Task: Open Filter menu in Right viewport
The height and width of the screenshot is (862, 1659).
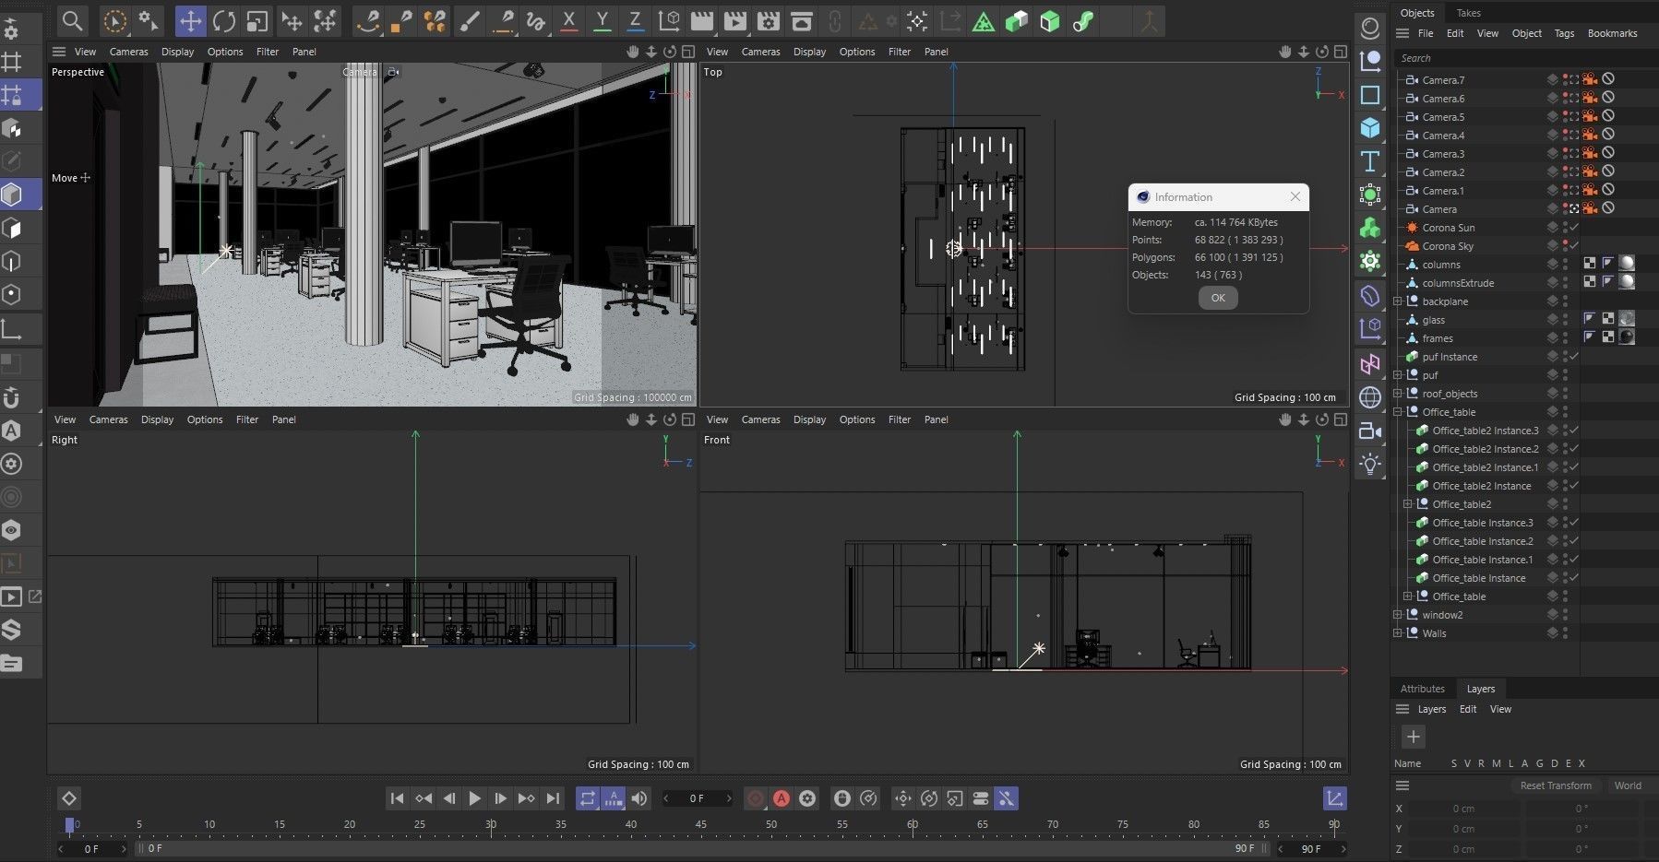Action: point(247,419)
